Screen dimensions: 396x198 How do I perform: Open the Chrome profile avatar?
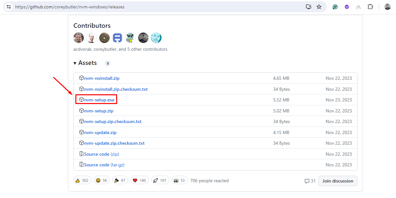(x=388, y=7)
